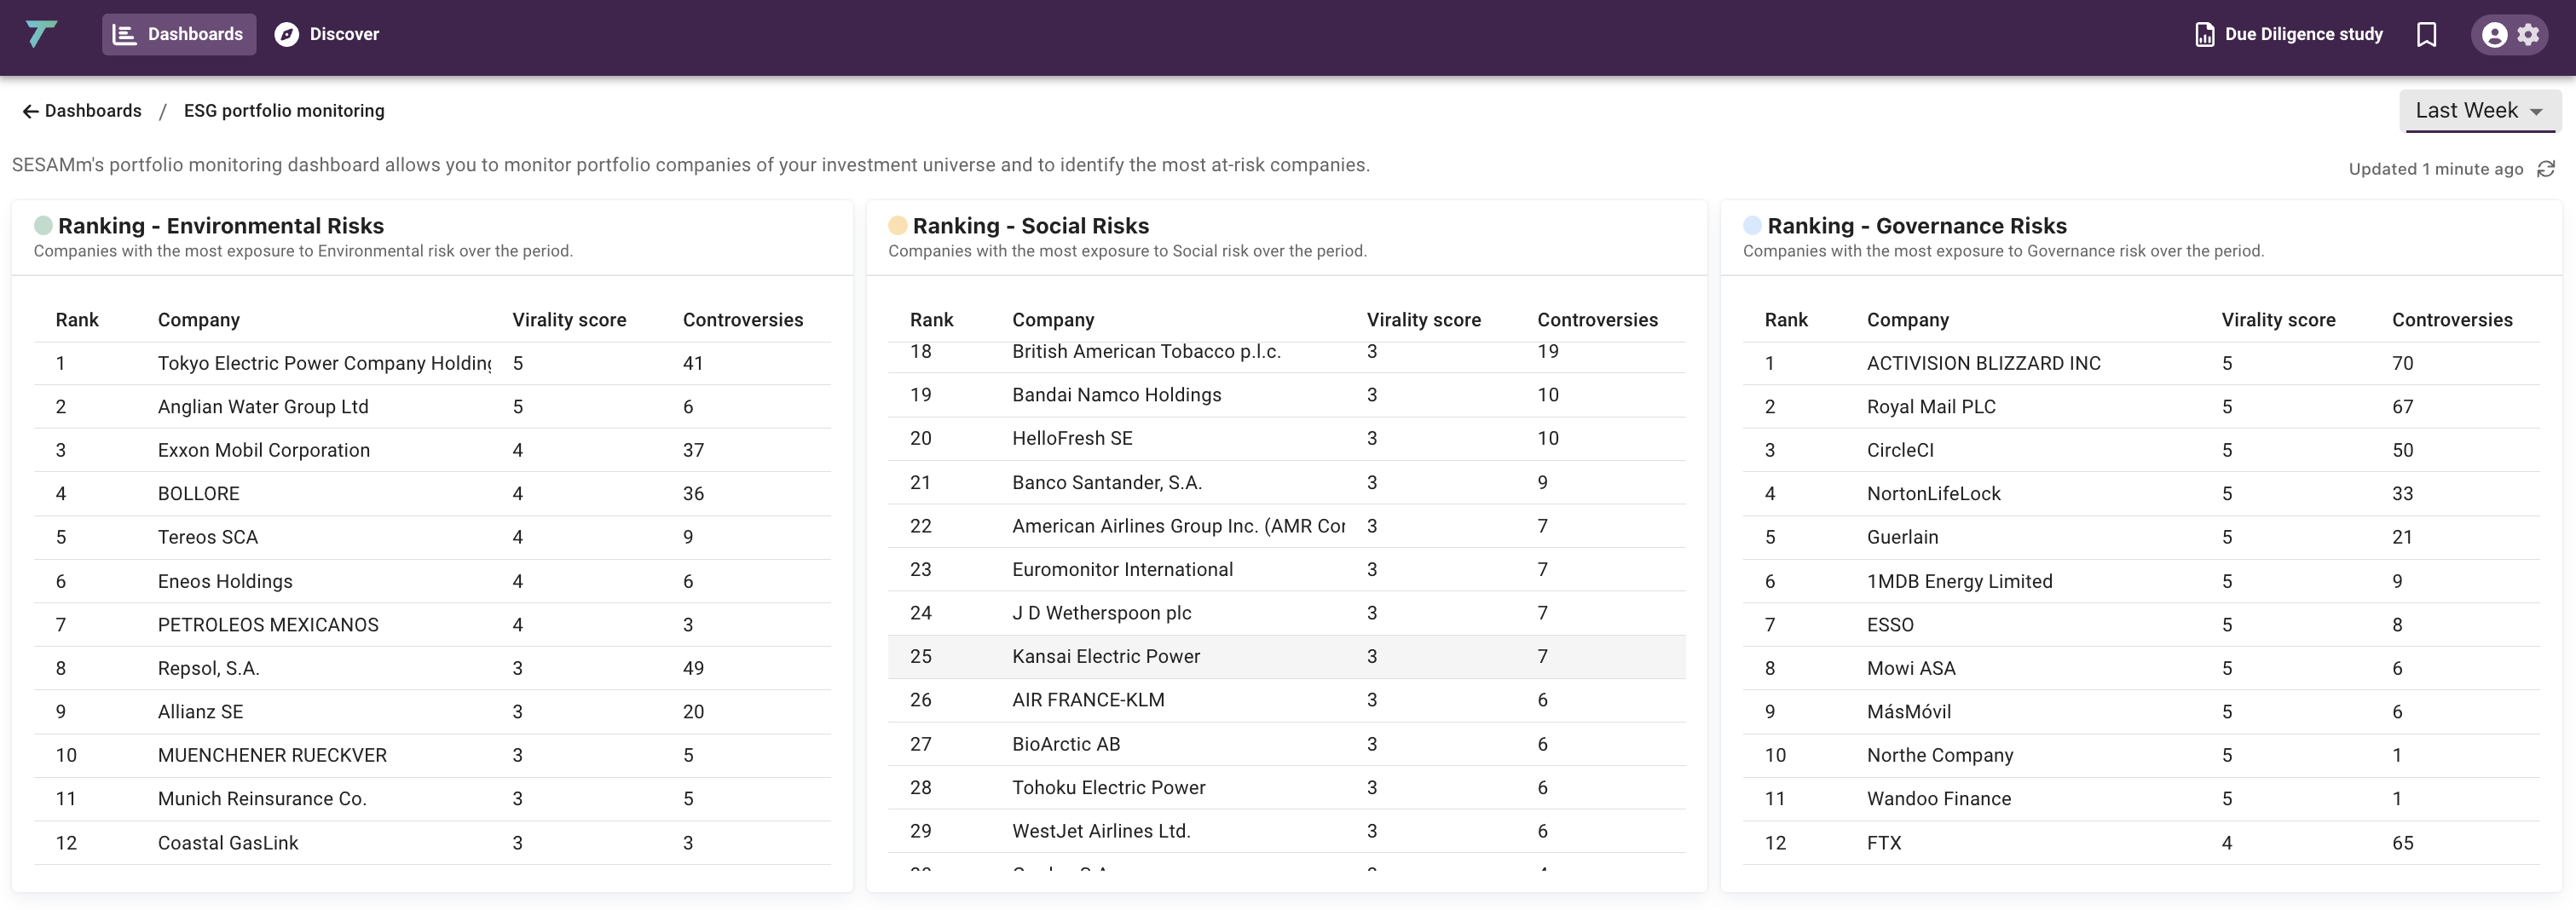The image size is (2576, 910).
Task: Click the Due Diligence document icon
Action: tap(2204, 34)
